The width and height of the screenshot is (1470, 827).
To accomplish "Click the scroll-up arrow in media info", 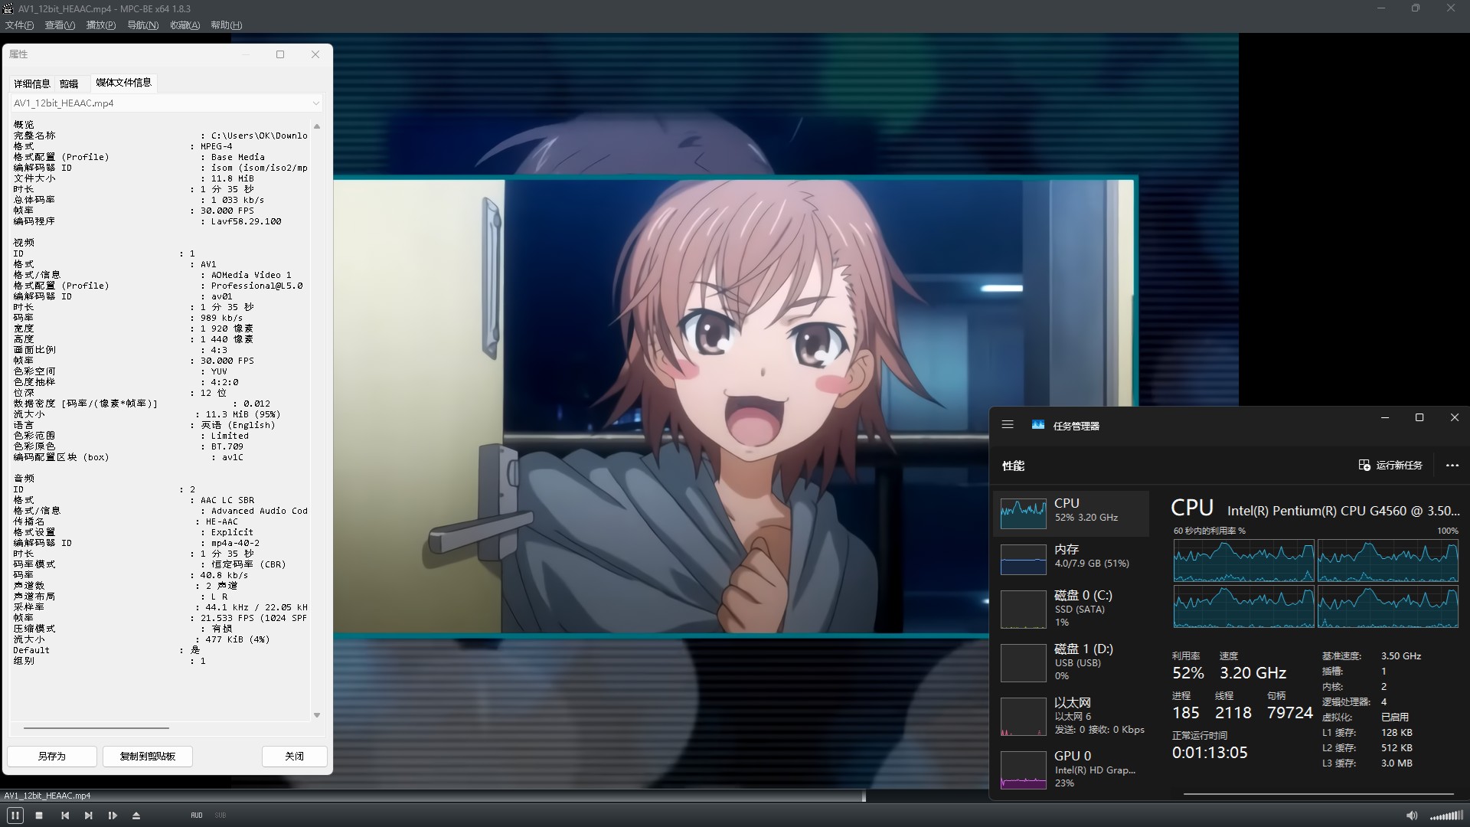I will click(x=317, y=126).
